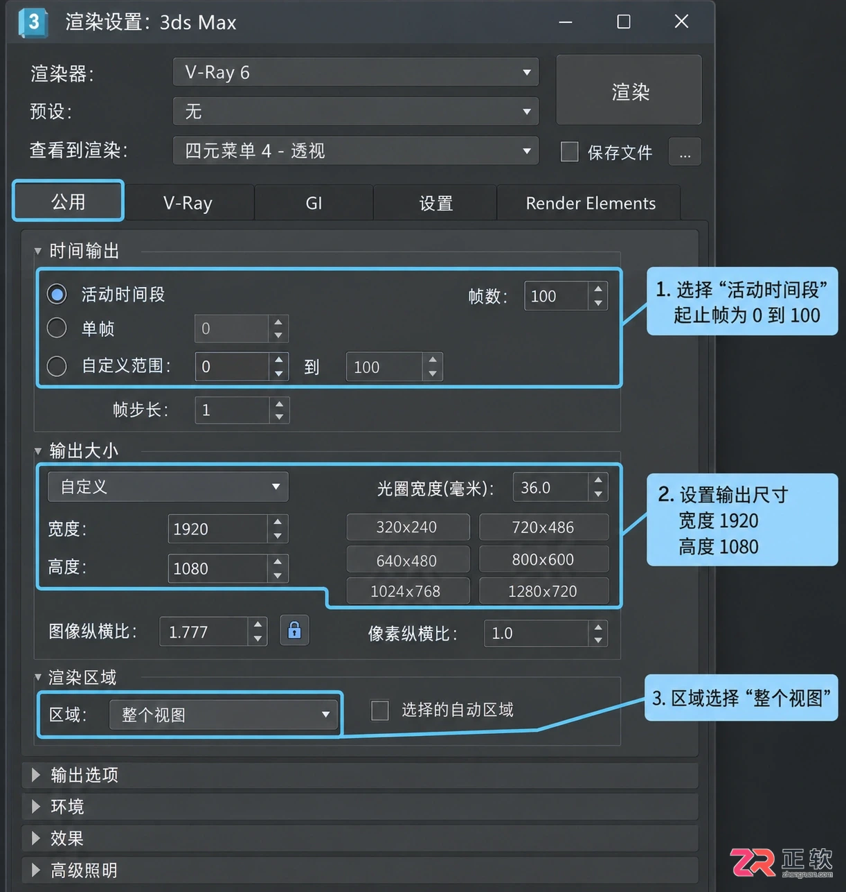Screen dimensions: 846x892
Task: Click the 帧数 field showing 100
Action: (x=557, y=296)
